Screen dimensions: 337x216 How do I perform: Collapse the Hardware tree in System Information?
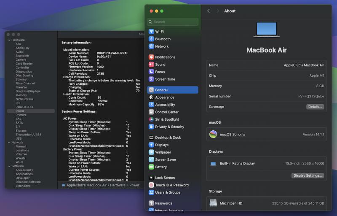click(x=9, y=40)
